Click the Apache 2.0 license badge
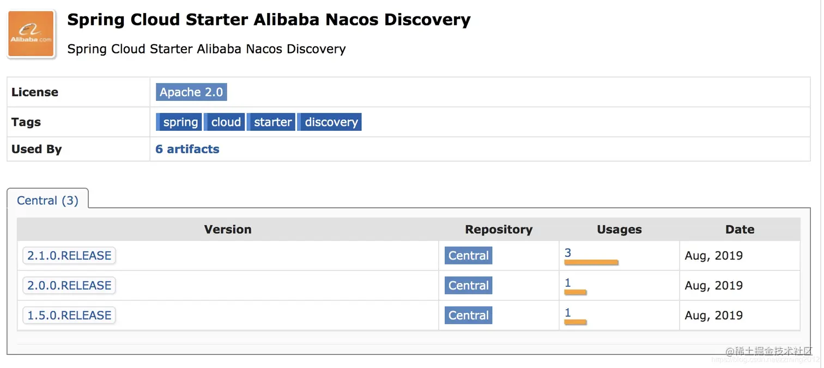The width and height of the screenshot is (824, 368). [x=191, y=92]
